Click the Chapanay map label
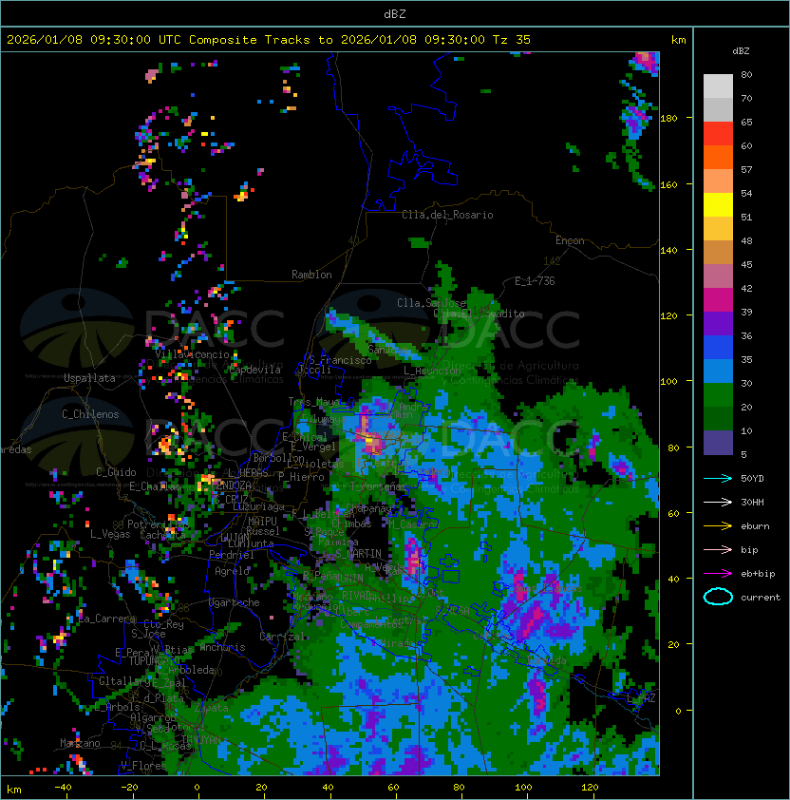The height and width of the screenshot is (800, 790). click(x=368, y=508)
